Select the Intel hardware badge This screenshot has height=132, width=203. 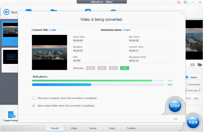[x=113, y=68]
